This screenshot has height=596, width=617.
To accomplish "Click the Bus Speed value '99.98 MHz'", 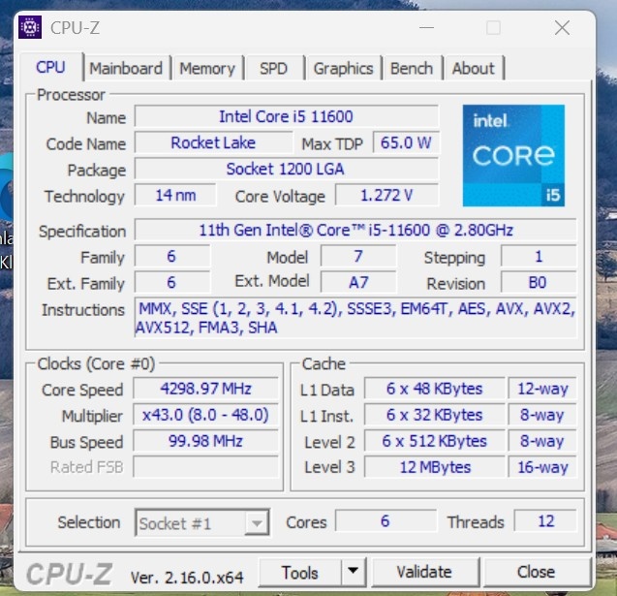I will click(x=205, y=441).
